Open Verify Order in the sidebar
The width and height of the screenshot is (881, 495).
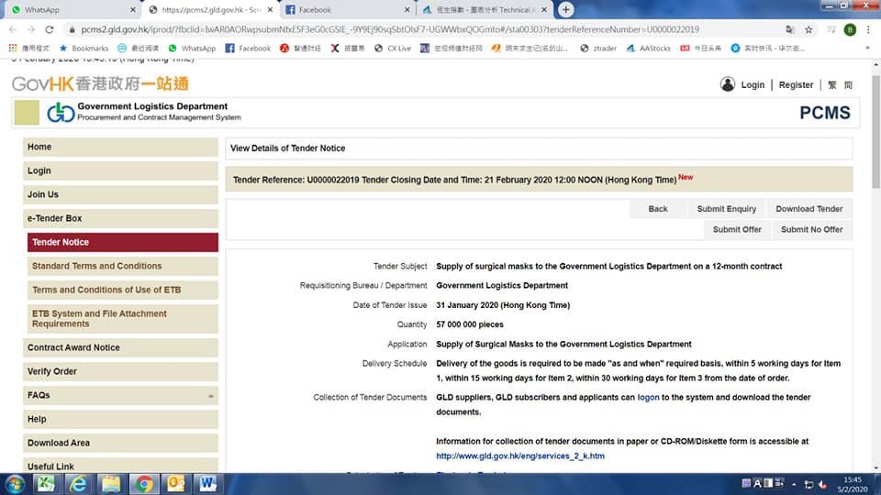(120, 371)
